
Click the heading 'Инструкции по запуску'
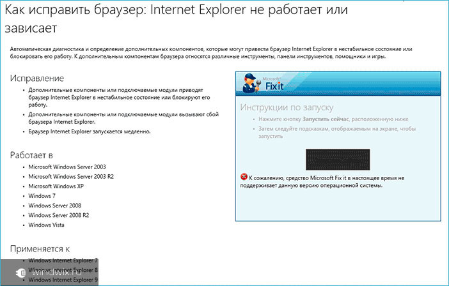coord(287,107)
